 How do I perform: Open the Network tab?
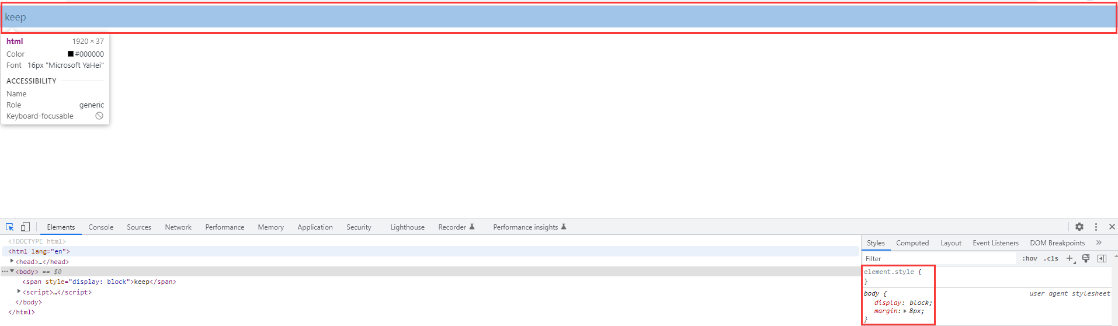[x=178, y=227]
